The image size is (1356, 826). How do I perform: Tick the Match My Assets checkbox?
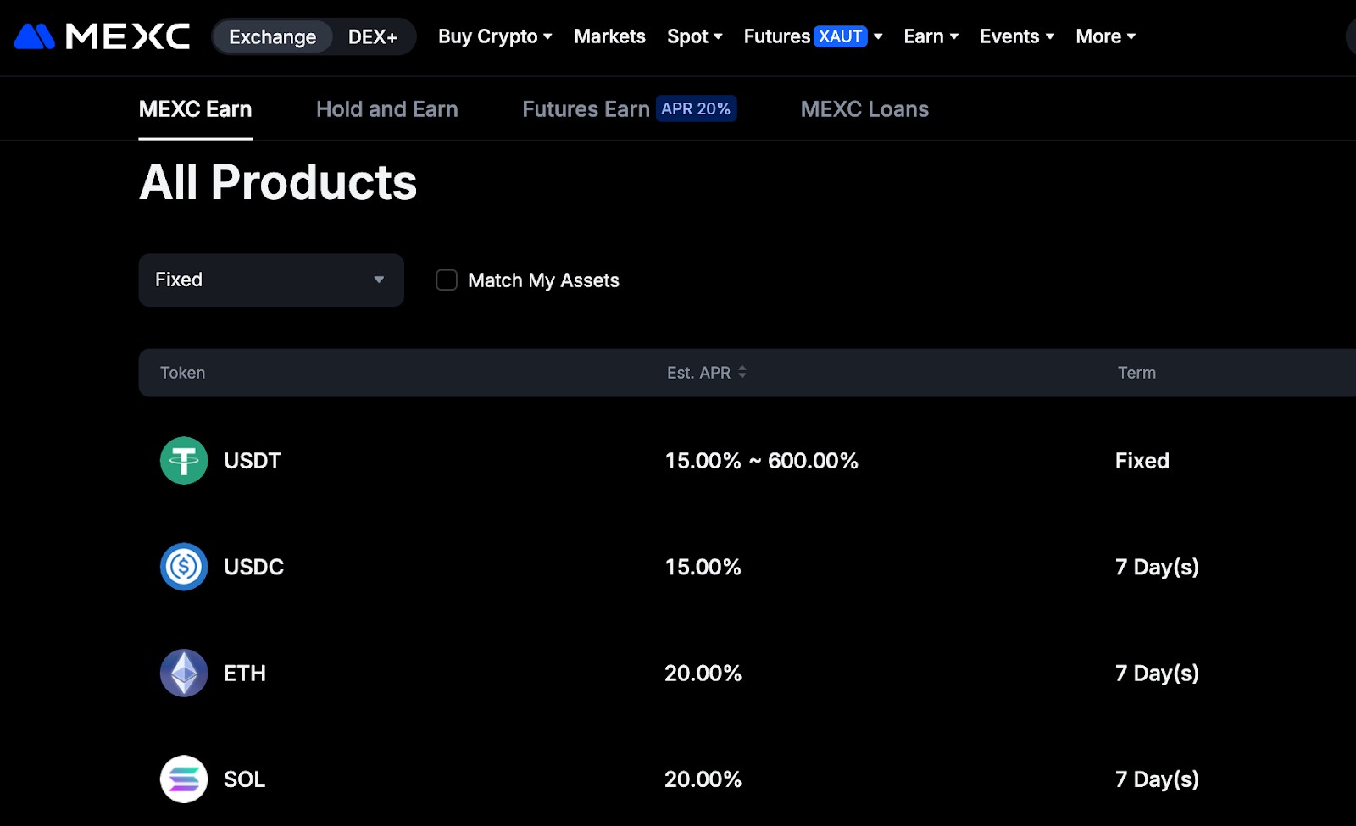point(447,280)
